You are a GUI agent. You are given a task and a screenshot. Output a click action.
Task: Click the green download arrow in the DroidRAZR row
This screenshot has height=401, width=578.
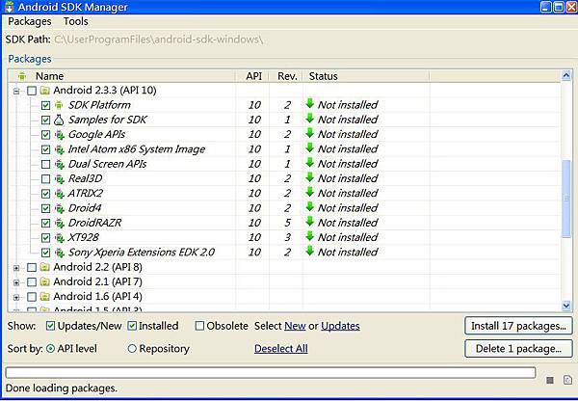coord(310,222)
